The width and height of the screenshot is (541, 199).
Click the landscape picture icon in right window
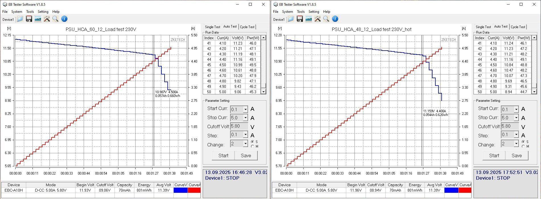[308, 19]
